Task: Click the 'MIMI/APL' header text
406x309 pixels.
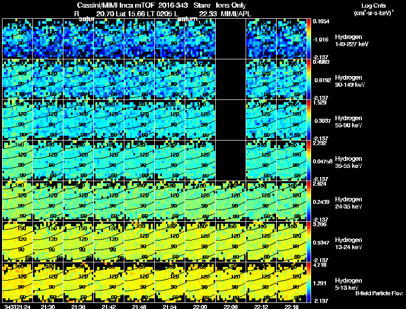Action: (x=236, y=14)
